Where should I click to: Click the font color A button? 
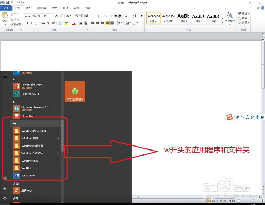(x=74, y=23)
